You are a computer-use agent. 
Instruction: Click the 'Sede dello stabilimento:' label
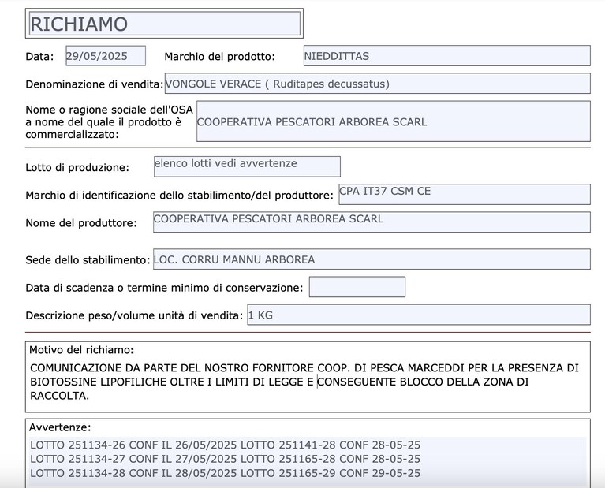click(x=88, y=260)
